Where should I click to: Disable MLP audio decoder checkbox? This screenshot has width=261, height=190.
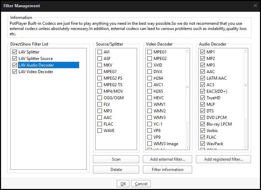click(x=202, y=104)
